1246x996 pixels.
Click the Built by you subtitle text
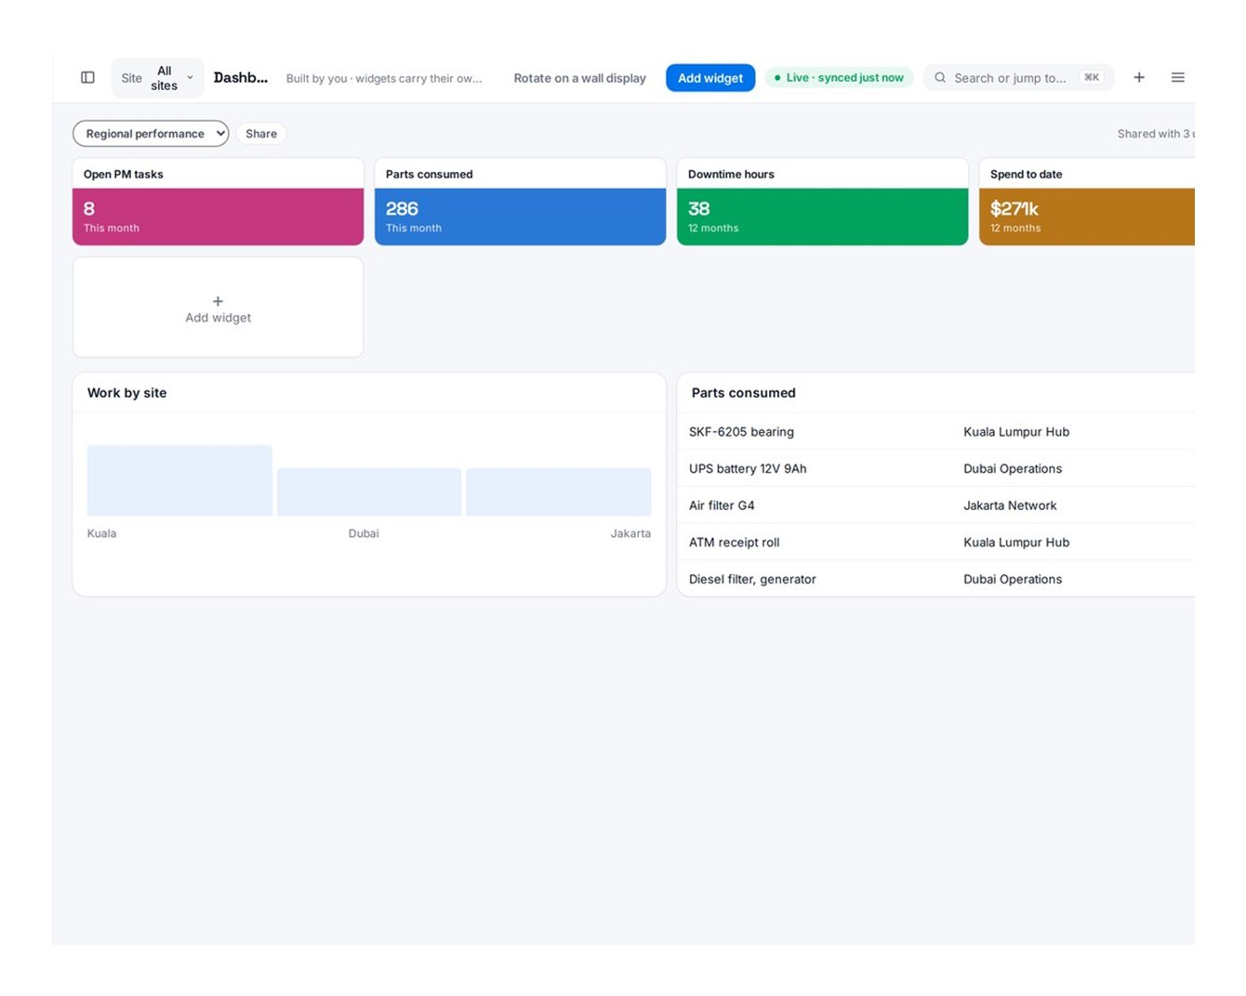(384, 78)
